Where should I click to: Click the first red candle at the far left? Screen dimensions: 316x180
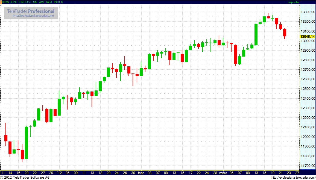pyautogui.click(x=6, y=138)
